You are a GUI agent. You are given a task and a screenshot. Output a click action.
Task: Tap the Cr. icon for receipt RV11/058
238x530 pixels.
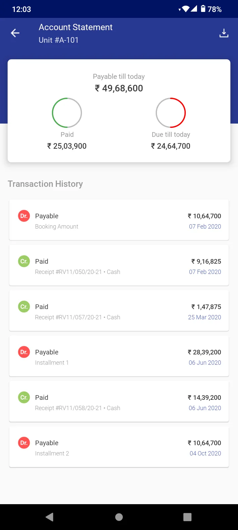point(24,397)
